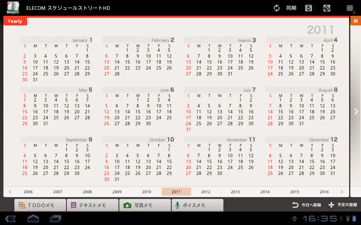
Task: Tap the diagonal stripes ELECOM icon
Action: pyautogui.click(x=327, y=8)
